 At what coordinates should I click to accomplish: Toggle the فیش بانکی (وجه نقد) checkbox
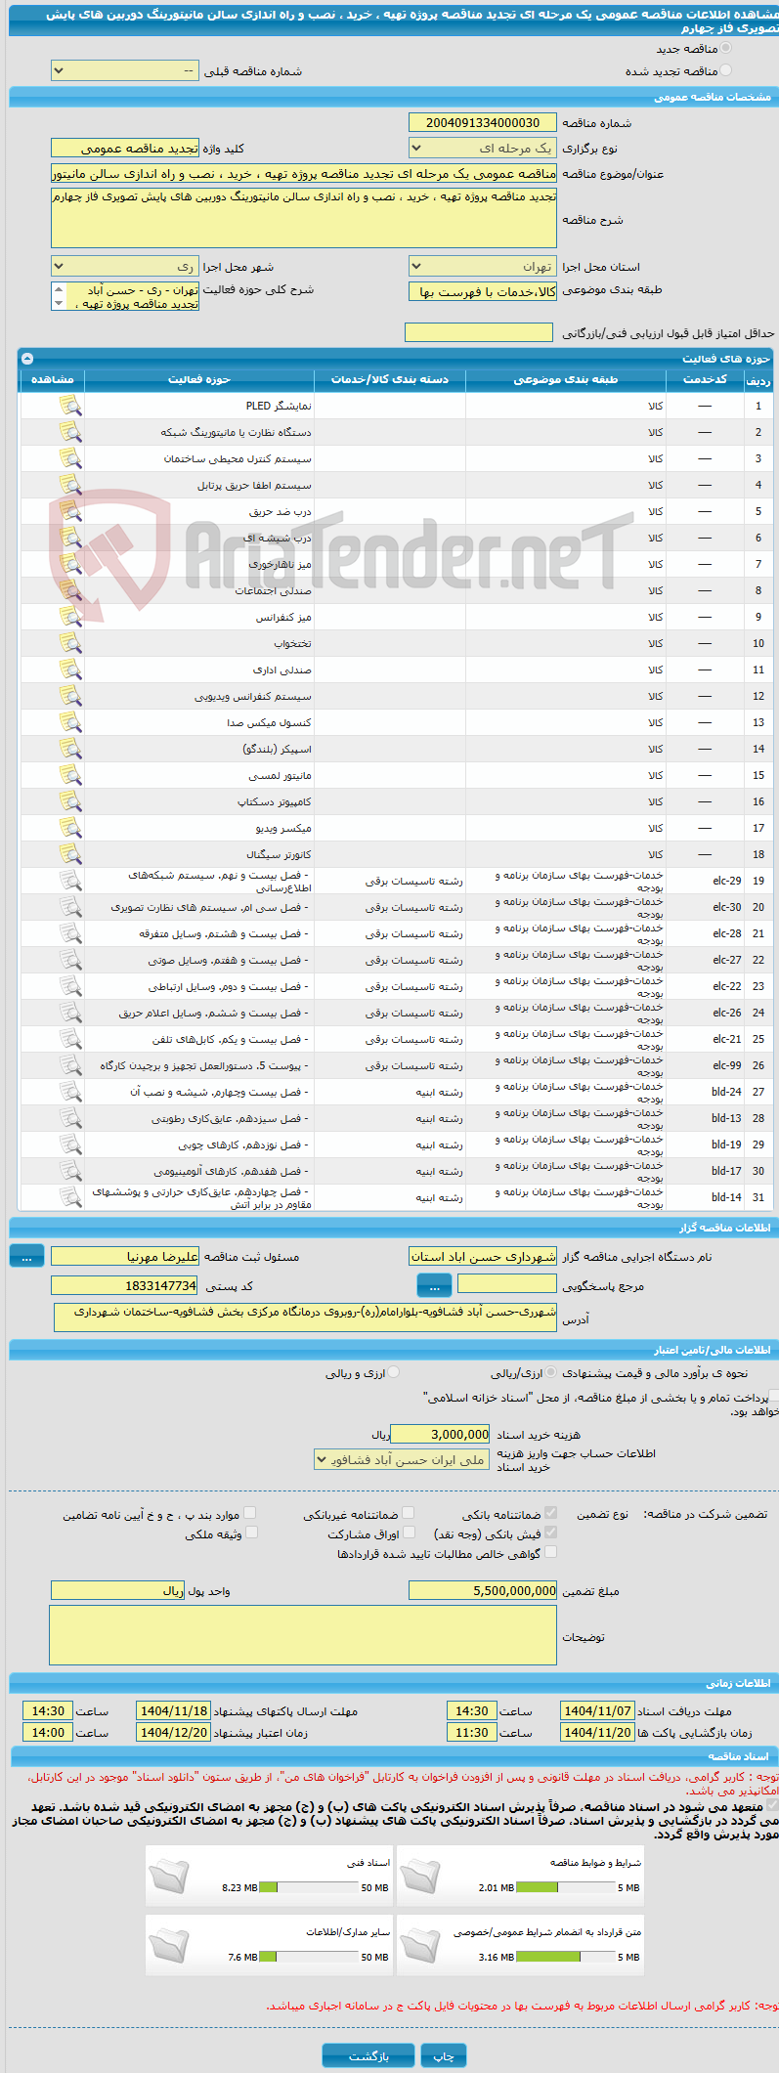coord(551,1533)
